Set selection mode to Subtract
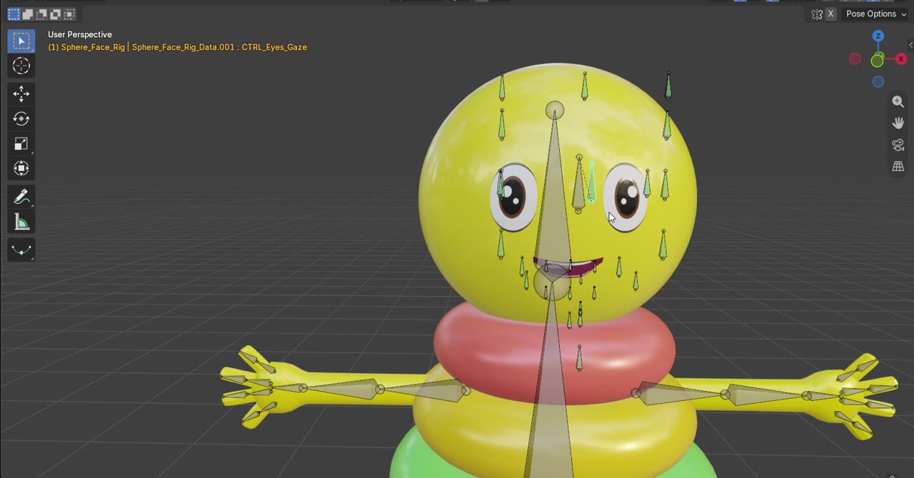Image resolution: width=914 pixels, height=478 pixels. coord(41,14)
